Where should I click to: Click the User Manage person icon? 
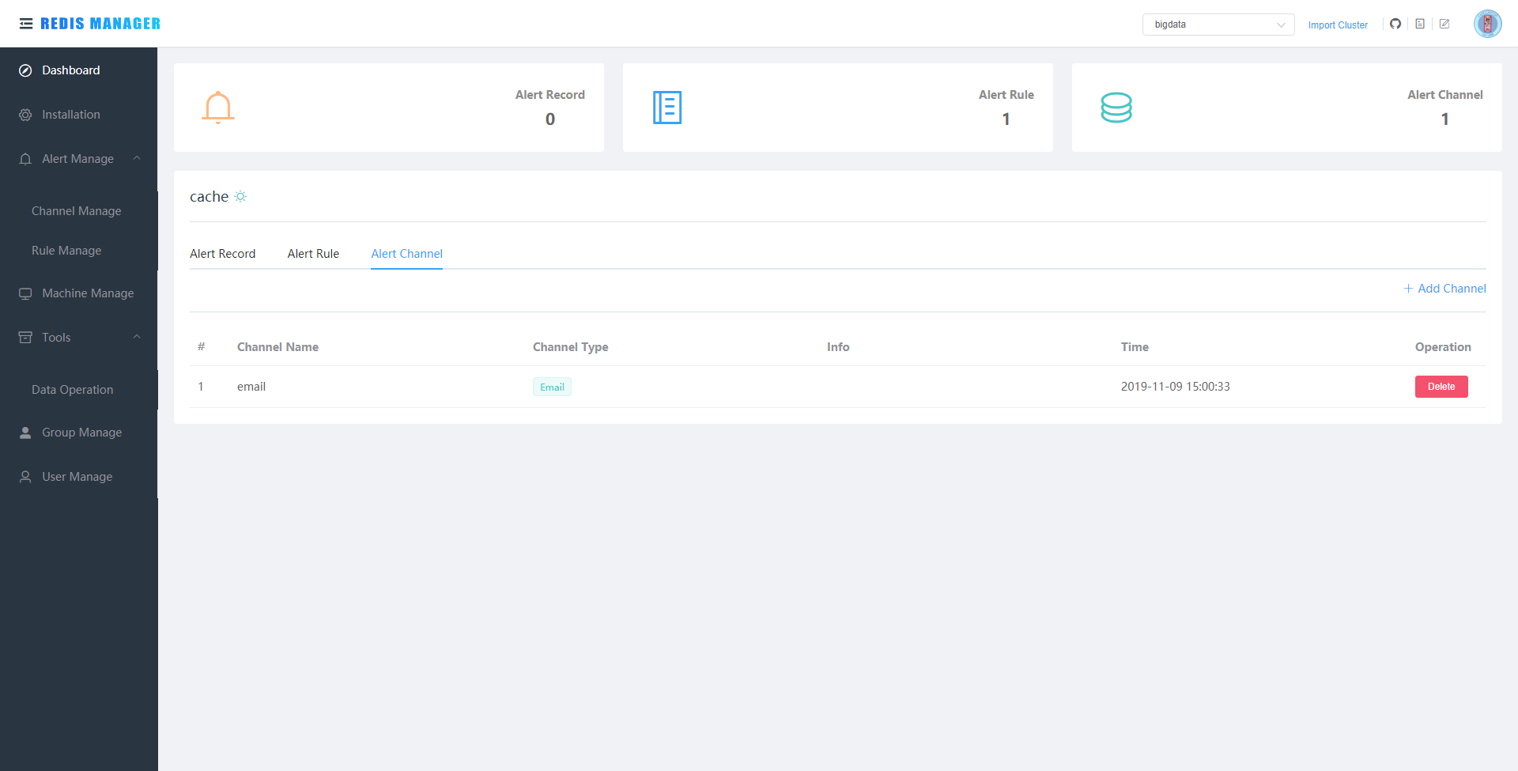(x=25, y=477)
